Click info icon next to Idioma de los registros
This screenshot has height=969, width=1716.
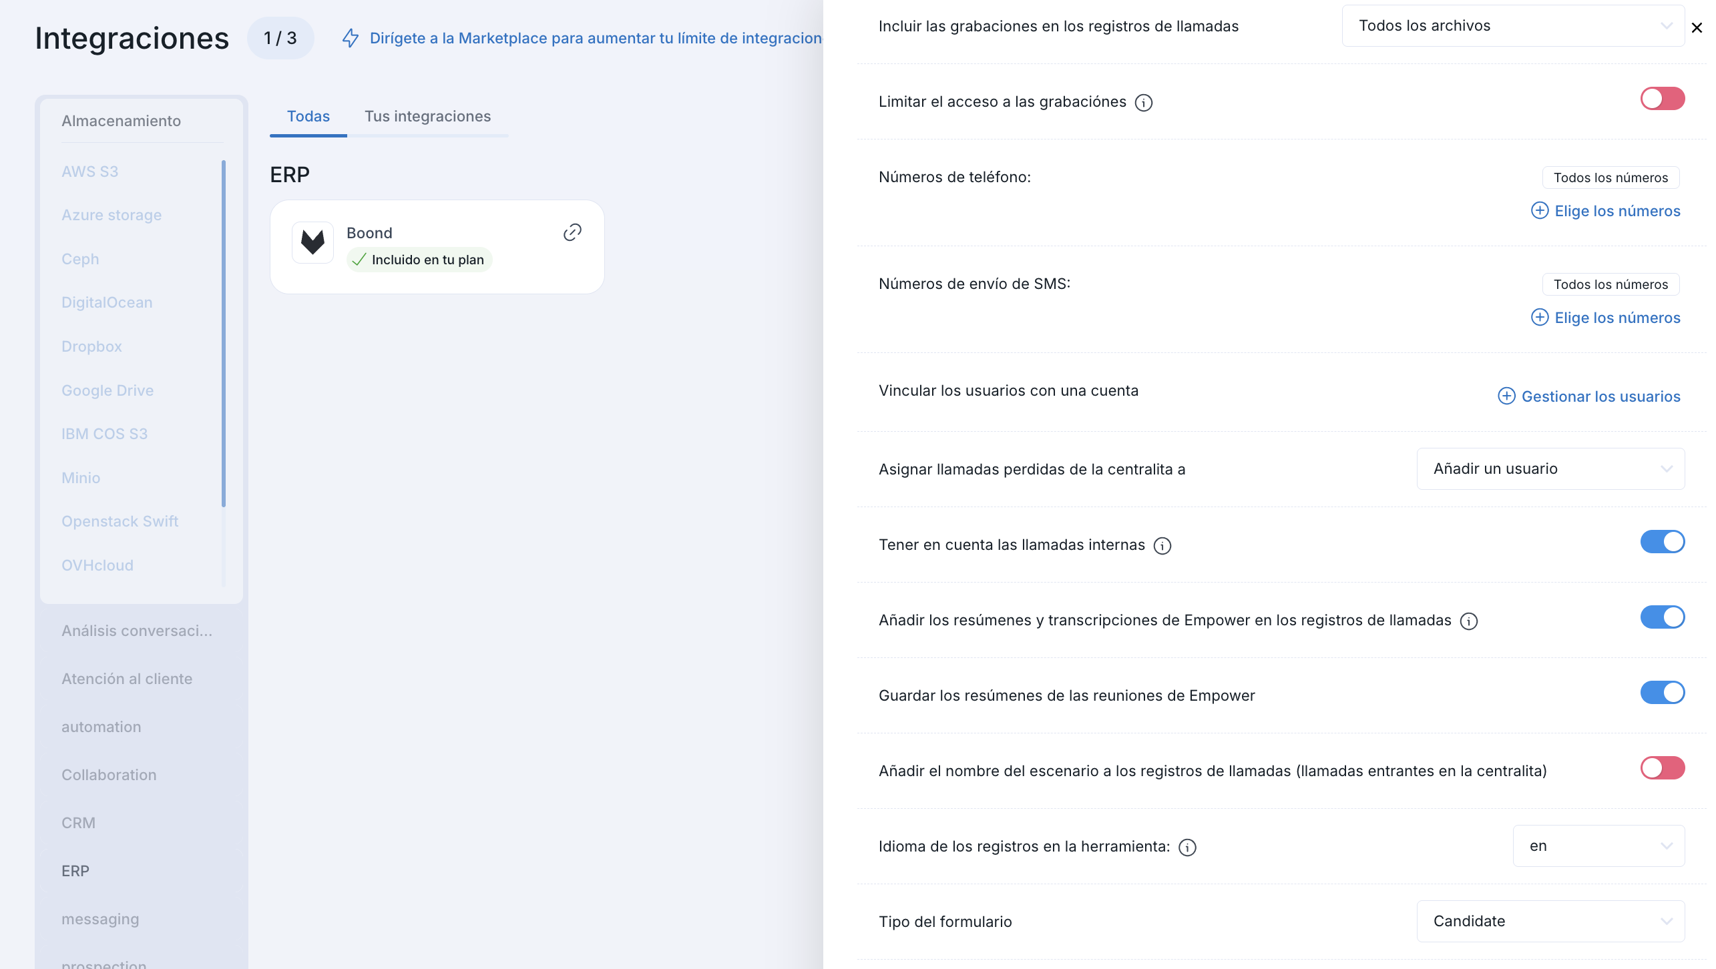tap(1187, 848)
